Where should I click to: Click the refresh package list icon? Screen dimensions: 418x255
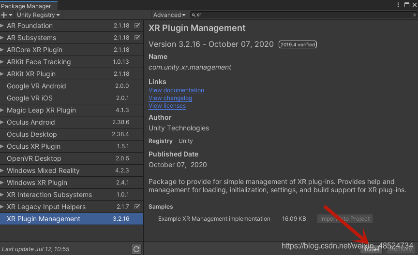(x=136, y=249)
